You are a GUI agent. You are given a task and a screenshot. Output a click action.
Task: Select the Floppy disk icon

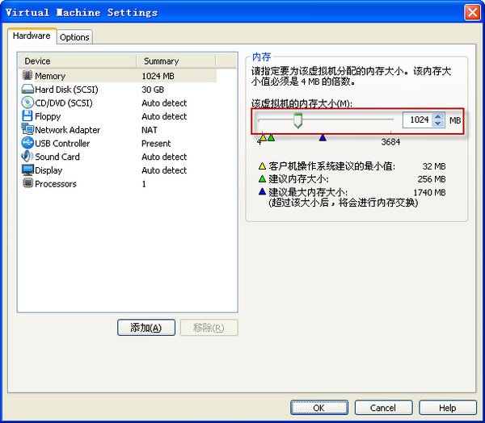coord(27,116)
